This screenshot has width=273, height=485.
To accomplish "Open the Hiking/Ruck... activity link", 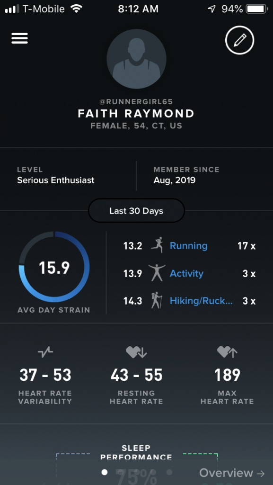I will (201, 301).
